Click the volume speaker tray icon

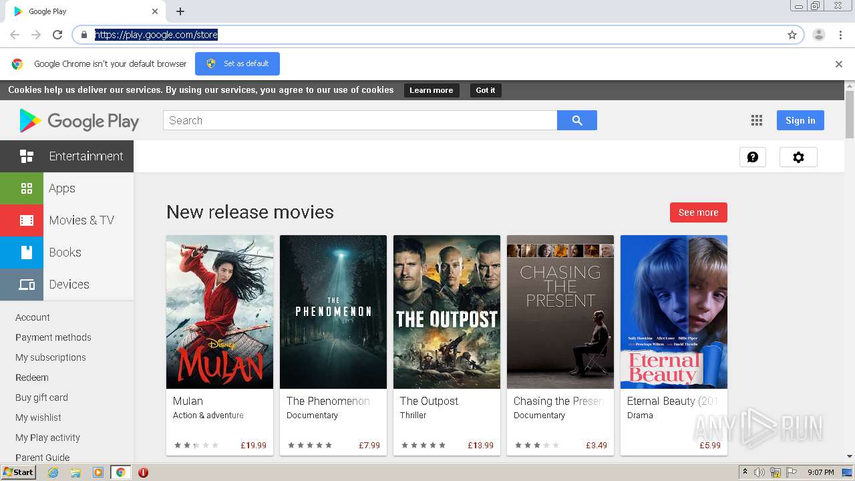click(x=759, y=472)
